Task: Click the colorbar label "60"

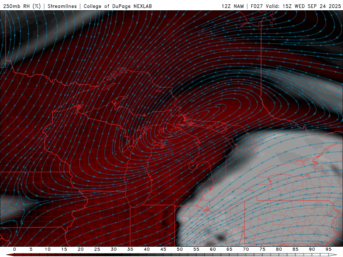Action: click(213, 249)
